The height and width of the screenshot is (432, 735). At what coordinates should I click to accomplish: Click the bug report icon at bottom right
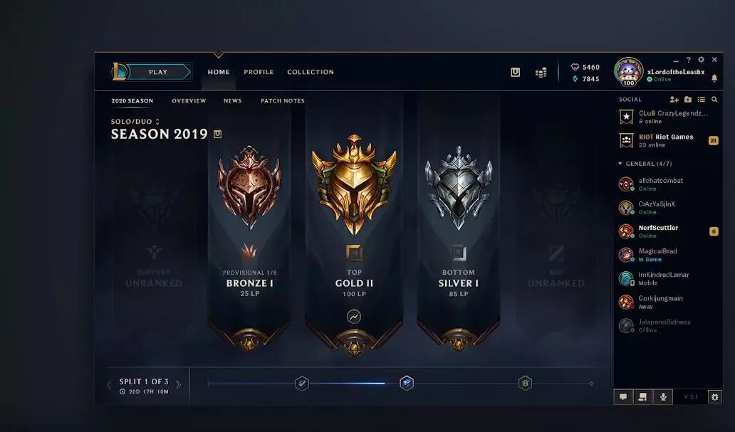coord(715,397)
